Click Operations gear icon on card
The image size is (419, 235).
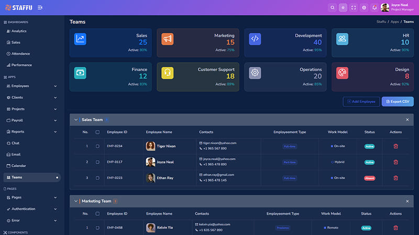(255, 73)
